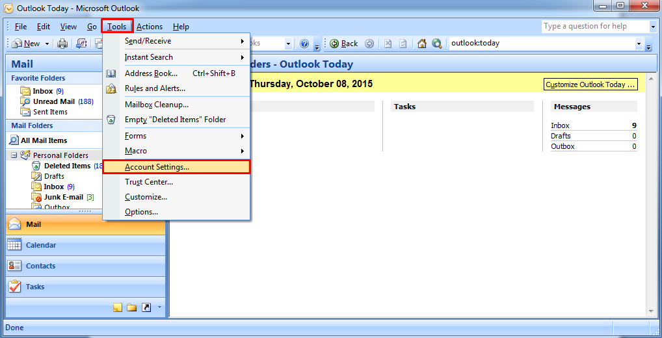Click the Contacts card icon in navigation pane

tap(15, 266)
